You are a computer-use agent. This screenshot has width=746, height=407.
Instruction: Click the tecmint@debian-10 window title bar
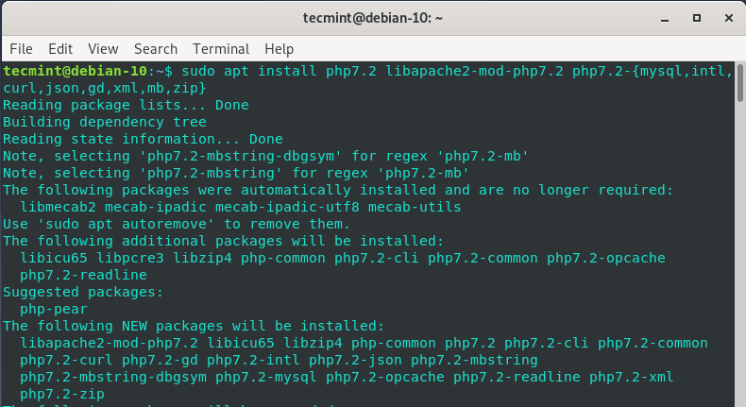coord(372,17)
